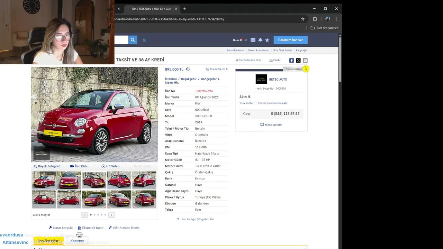This screenshot has height=249, width=443.
Task: Open notifications bell in site header
Action: point(260,40)
